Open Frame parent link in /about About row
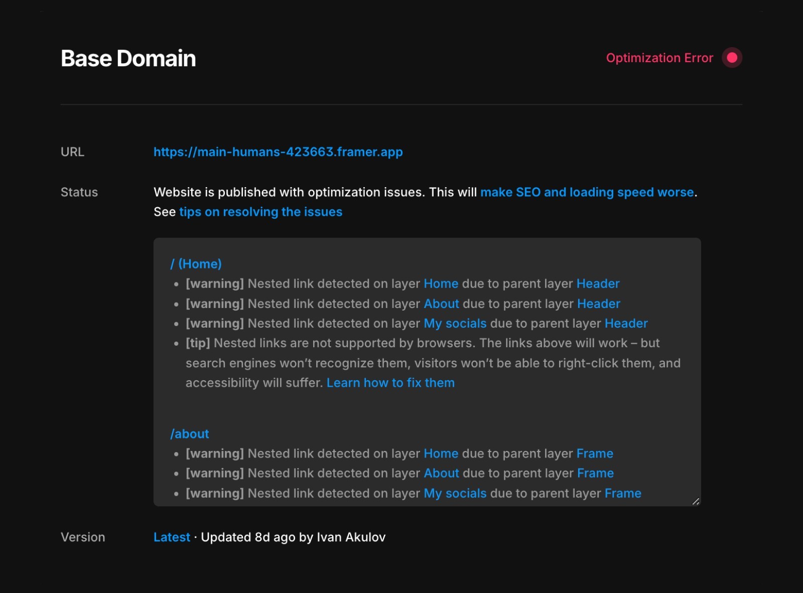 [x=595, y=473]
